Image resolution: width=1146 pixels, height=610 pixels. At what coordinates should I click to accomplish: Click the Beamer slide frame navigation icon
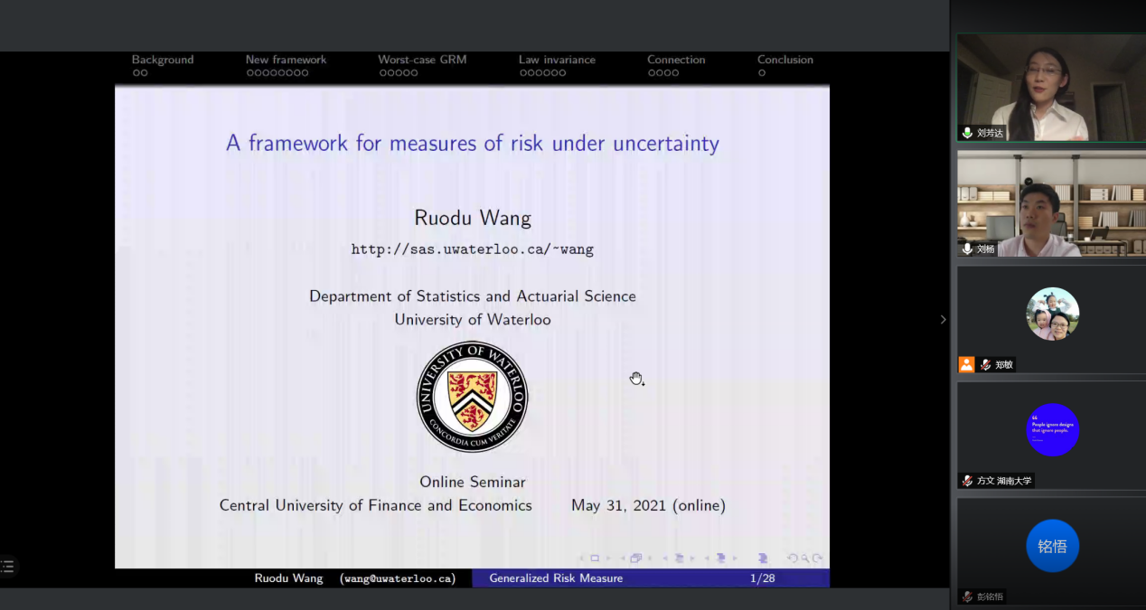(x=595, y=558)
